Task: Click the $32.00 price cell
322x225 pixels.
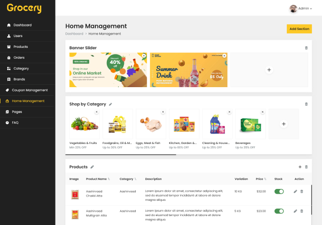Action: 261,191
